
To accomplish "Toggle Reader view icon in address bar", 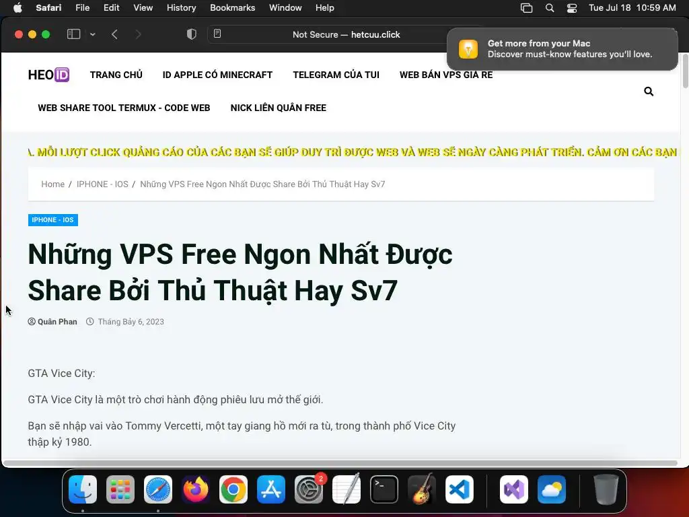I will [217, 34].
